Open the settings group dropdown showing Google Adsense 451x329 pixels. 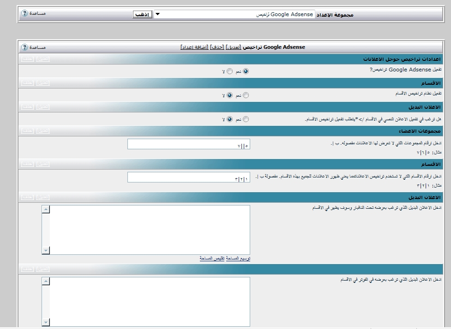[234, 14]
